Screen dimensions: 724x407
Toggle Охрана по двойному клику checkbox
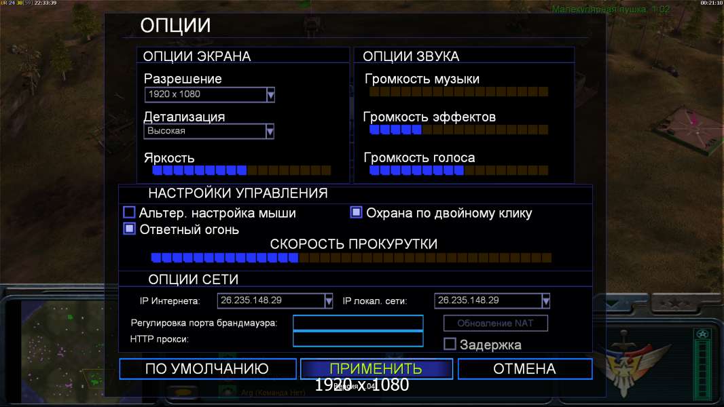tap(356, 212)
